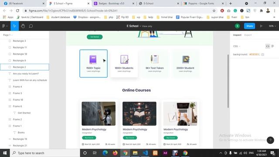Click the blue Share button
Screen dimensions: 279x157
pos(249,26)
